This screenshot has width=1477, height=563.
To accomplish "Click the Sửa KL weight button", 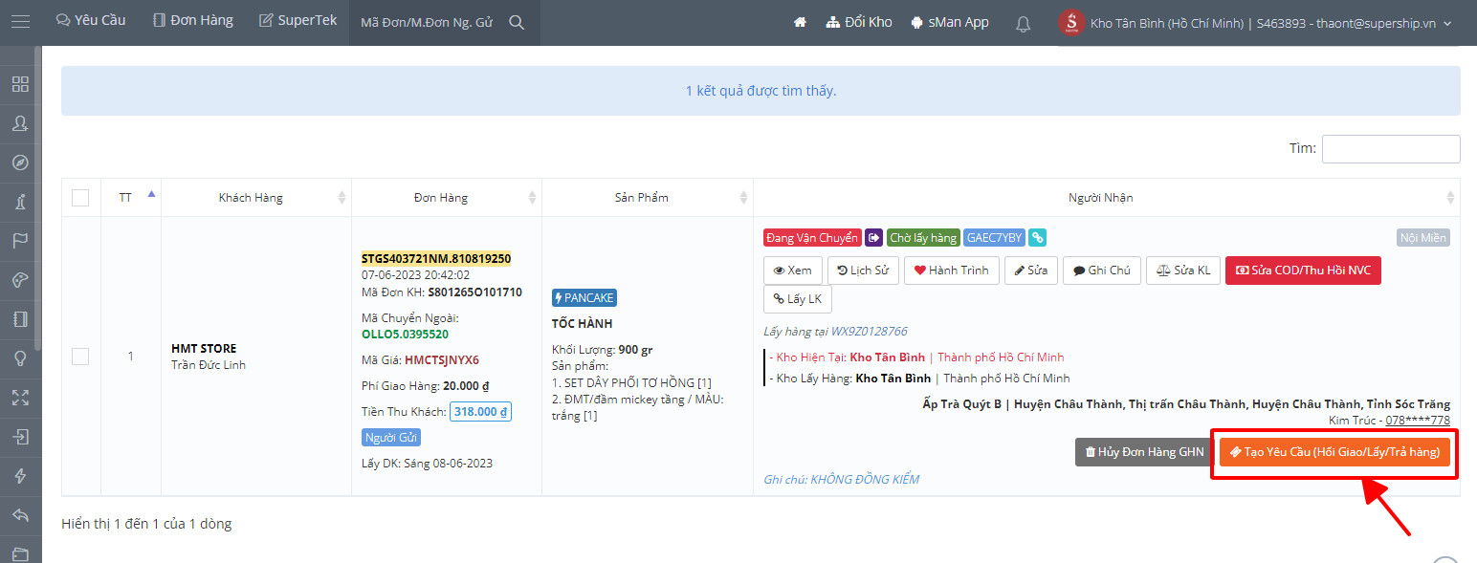I will (1182, 271).
